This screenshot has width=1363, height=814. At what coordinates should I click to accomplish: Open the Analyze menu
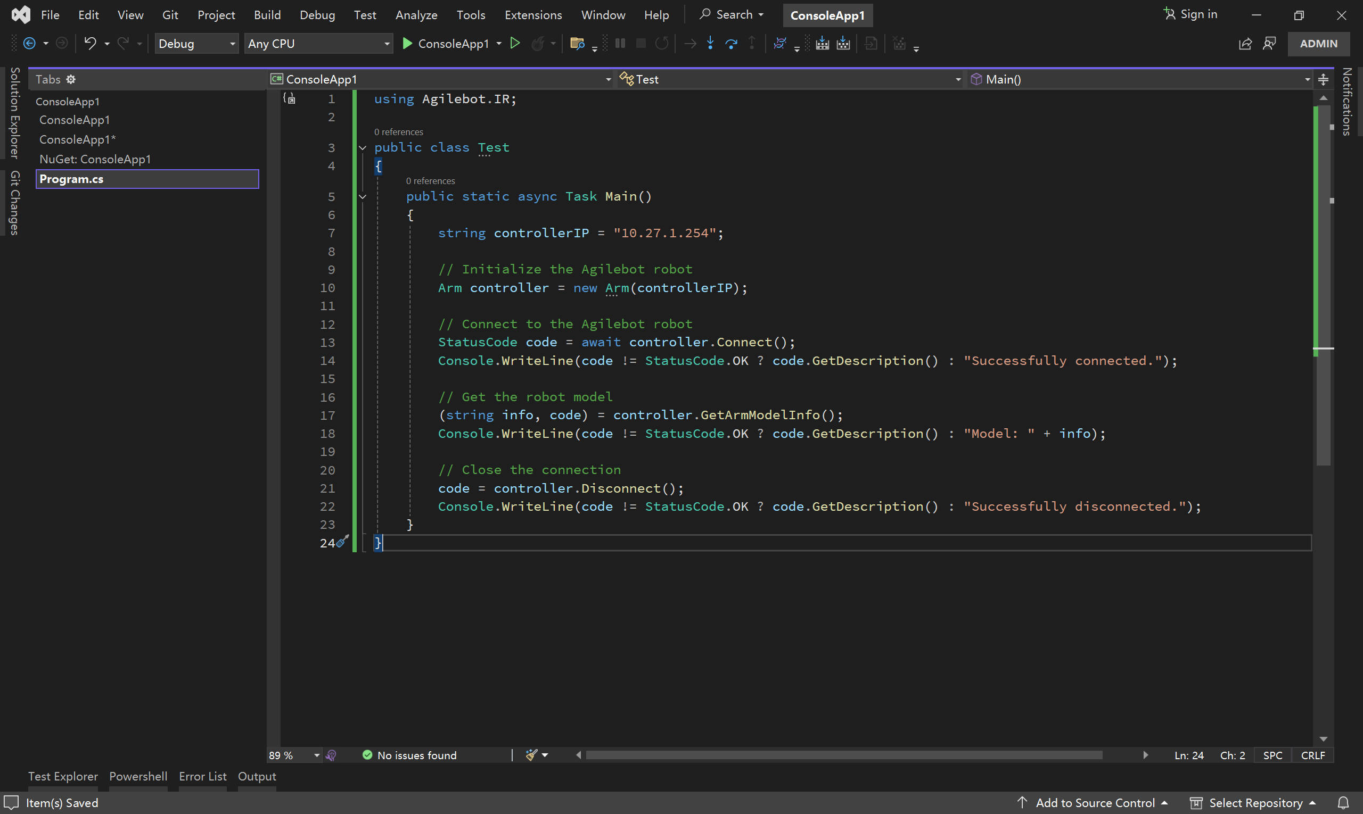(416, 15)
